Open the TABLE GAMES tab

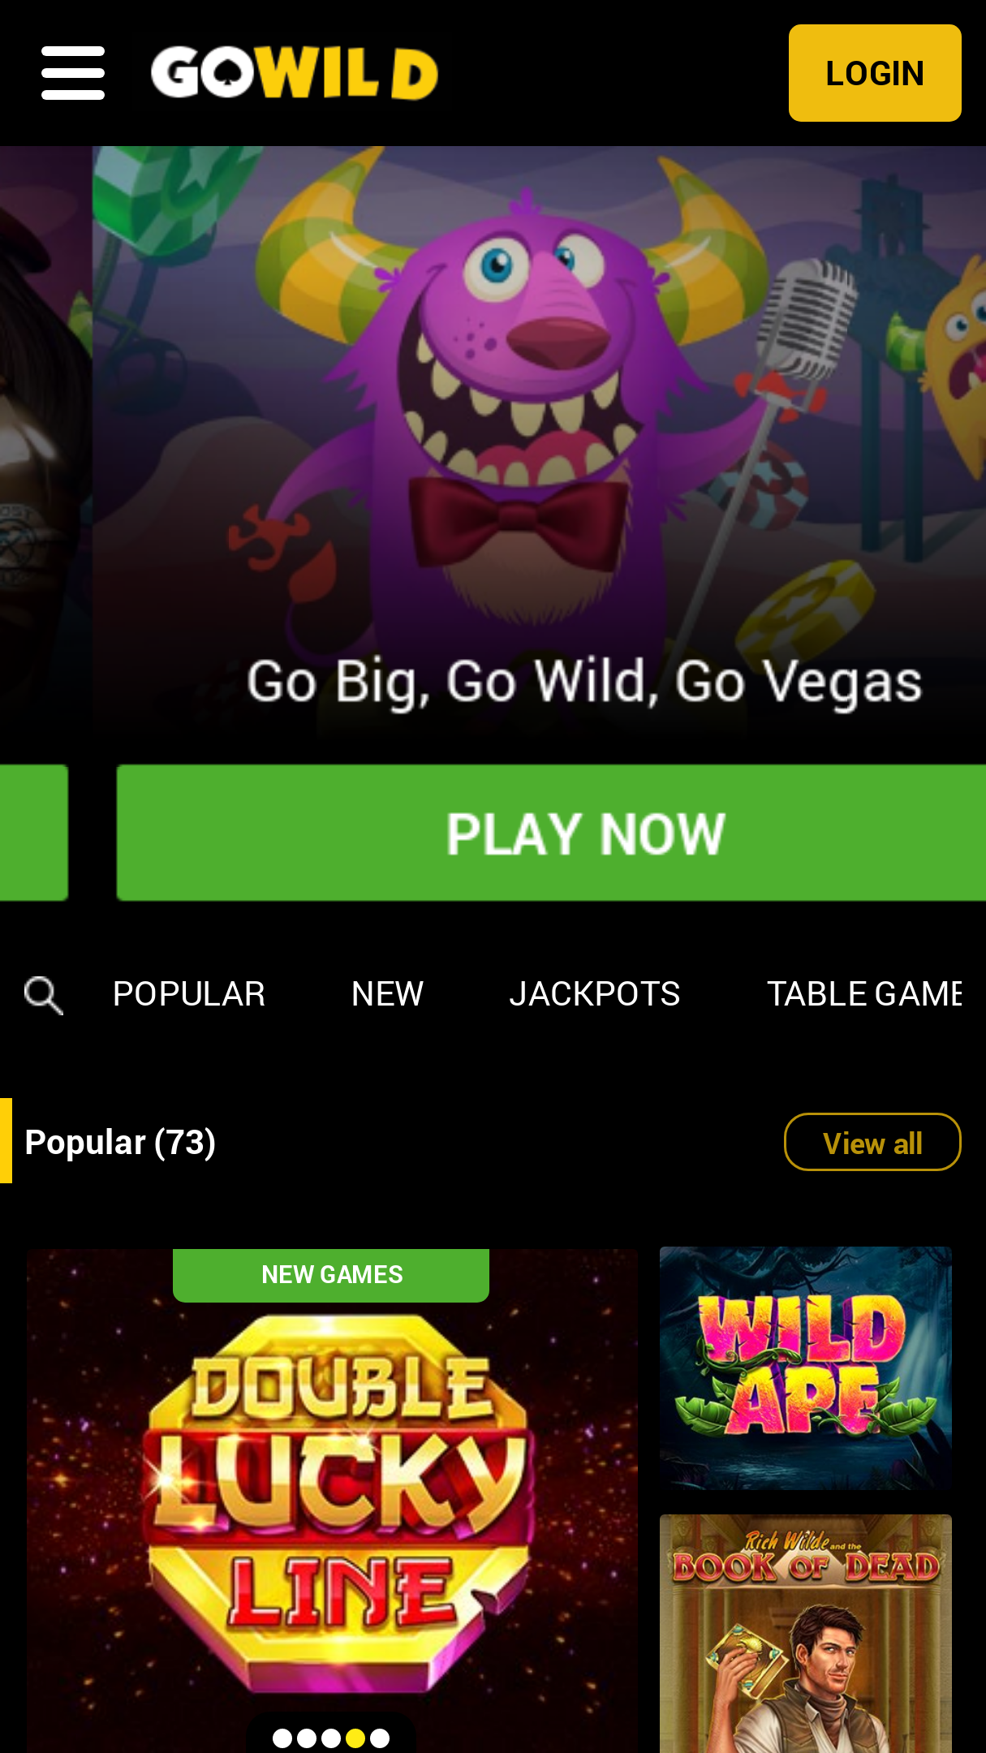864,994
